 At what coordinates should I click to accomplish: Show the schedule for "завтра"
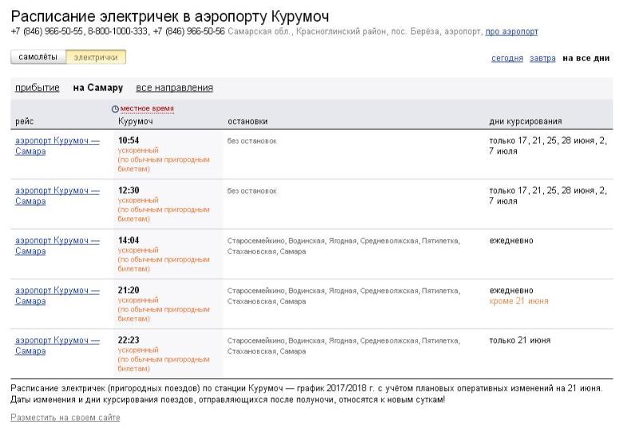pyautogui.click(x=542, y=58)
